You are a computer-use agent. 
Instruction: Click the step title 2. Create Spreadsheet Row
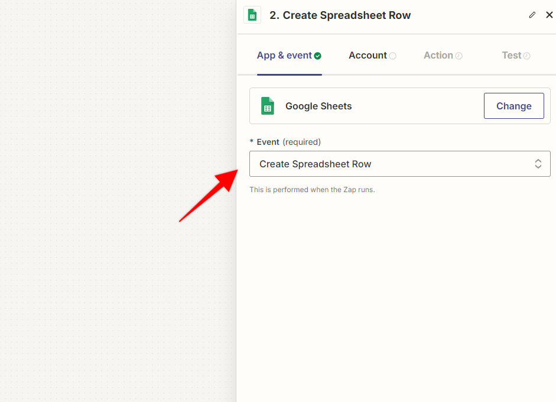point(340,15)
